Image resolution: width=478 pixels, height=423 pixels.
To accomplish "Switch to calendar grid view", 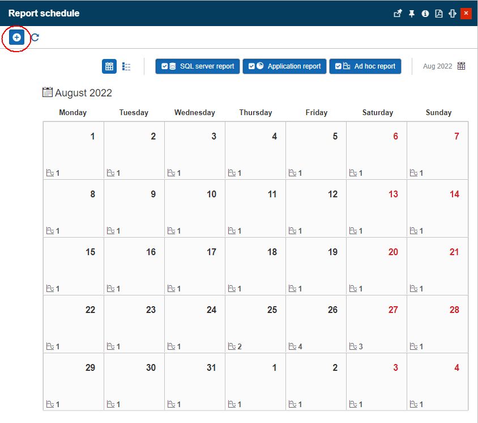I will (x=109, y=66).
